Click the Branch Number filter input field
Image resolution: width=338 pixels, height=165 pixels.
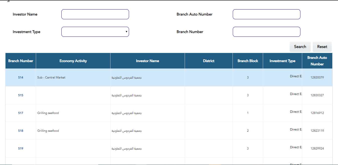267,32
